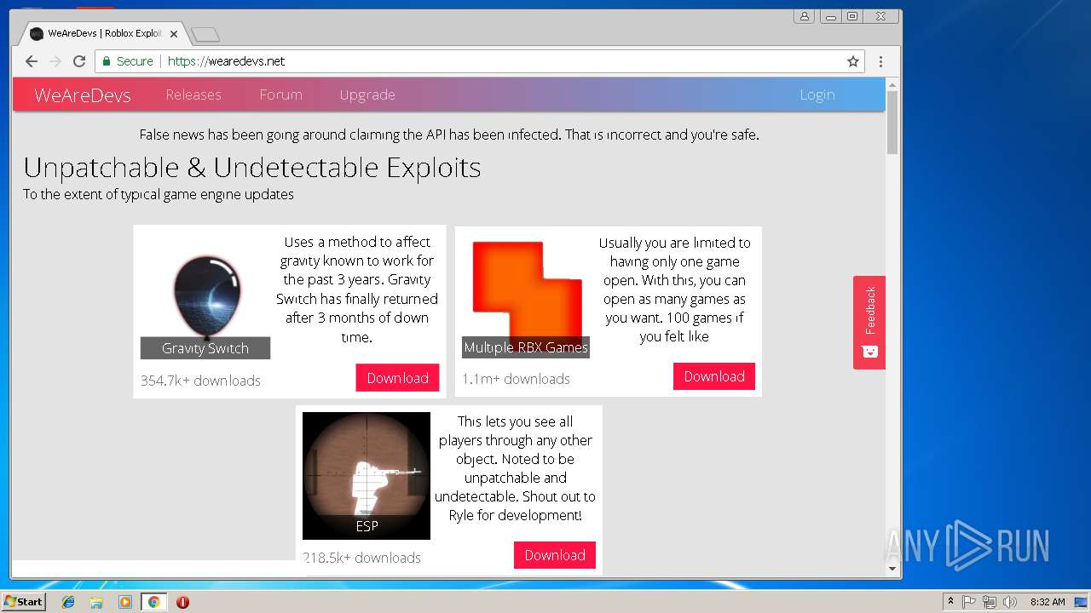Open the Upgrade page
The width and height of the screenshot is (1091, 613).
[x=367, y=95]
